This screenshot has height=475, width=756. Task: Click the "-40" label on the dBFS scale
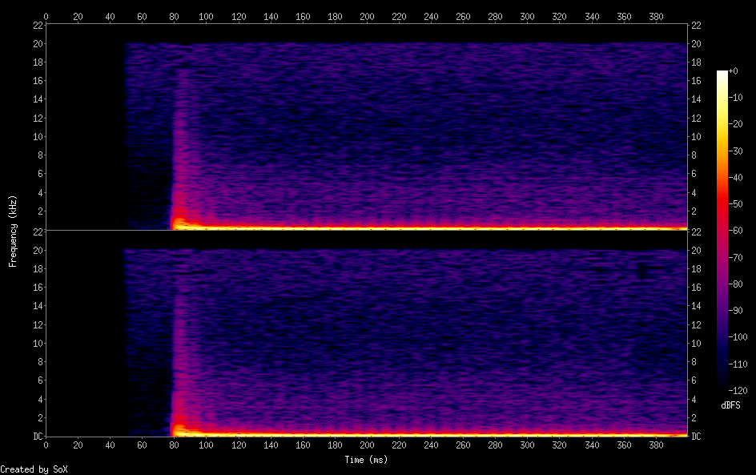[736, 178]
